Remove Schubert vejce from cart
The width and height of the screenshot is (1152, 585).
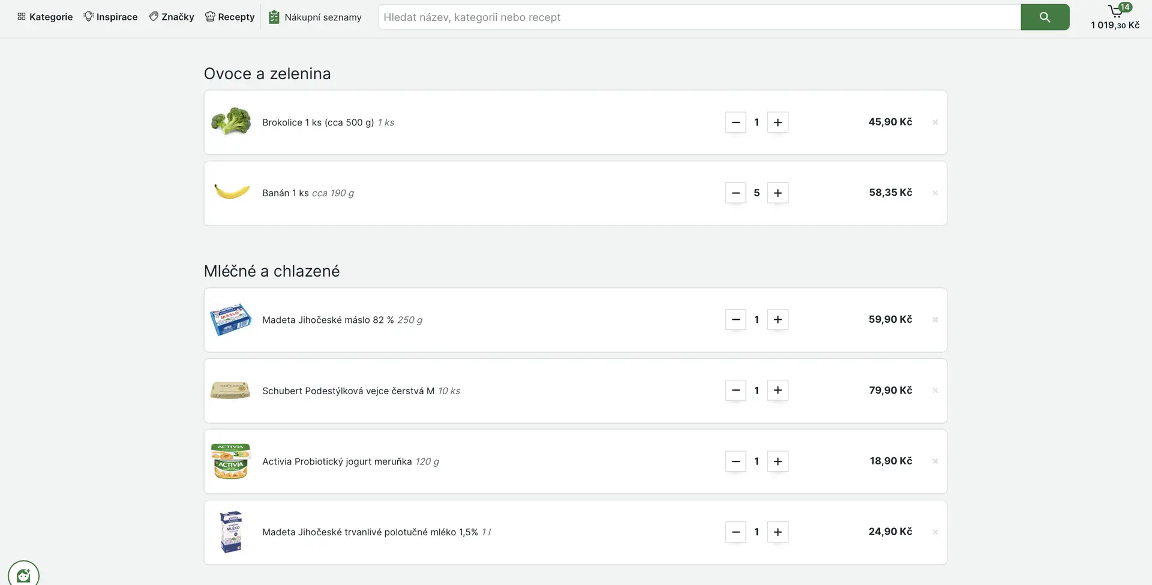pos(935,391)
